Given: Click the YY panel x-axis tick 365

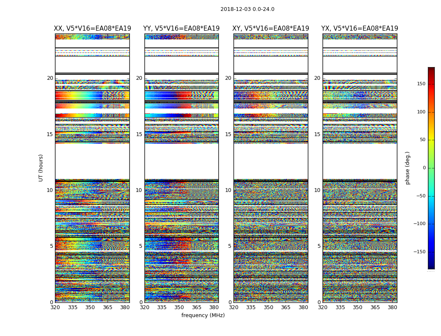Looking at the screenshot, I should point(197,307).
